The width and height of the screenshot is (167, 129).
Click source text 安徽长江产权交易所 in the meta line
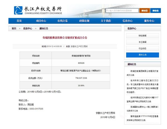click(79, 46)
